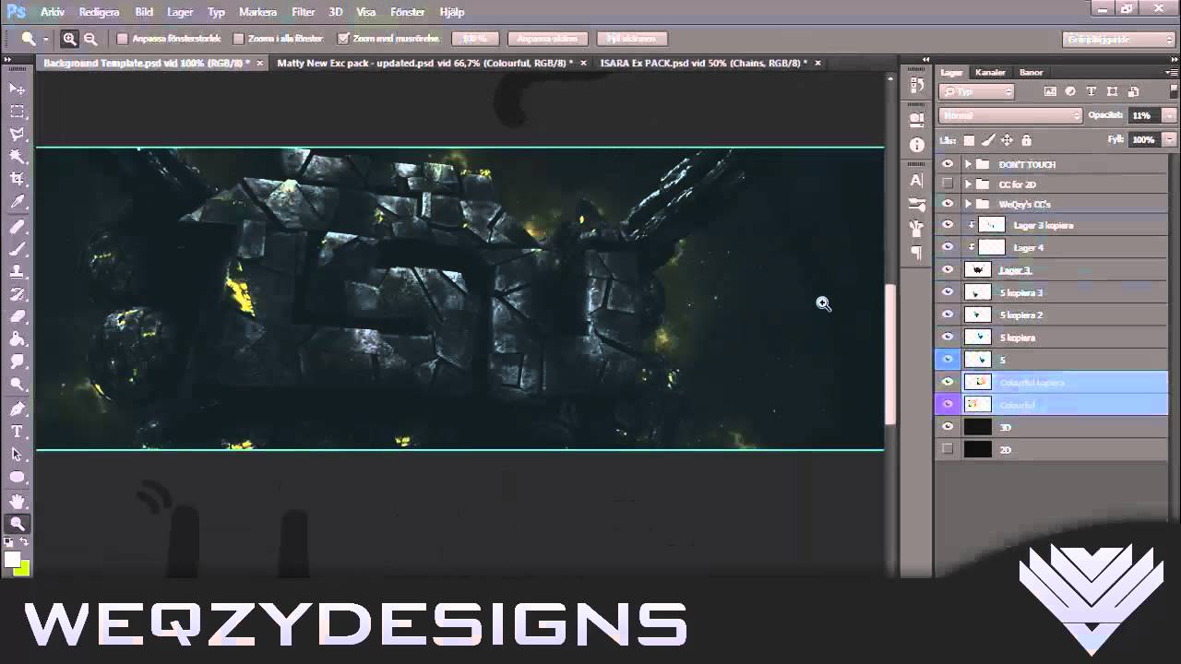
Task: Select the Dodge tool
Action: (x=17, y=385)
